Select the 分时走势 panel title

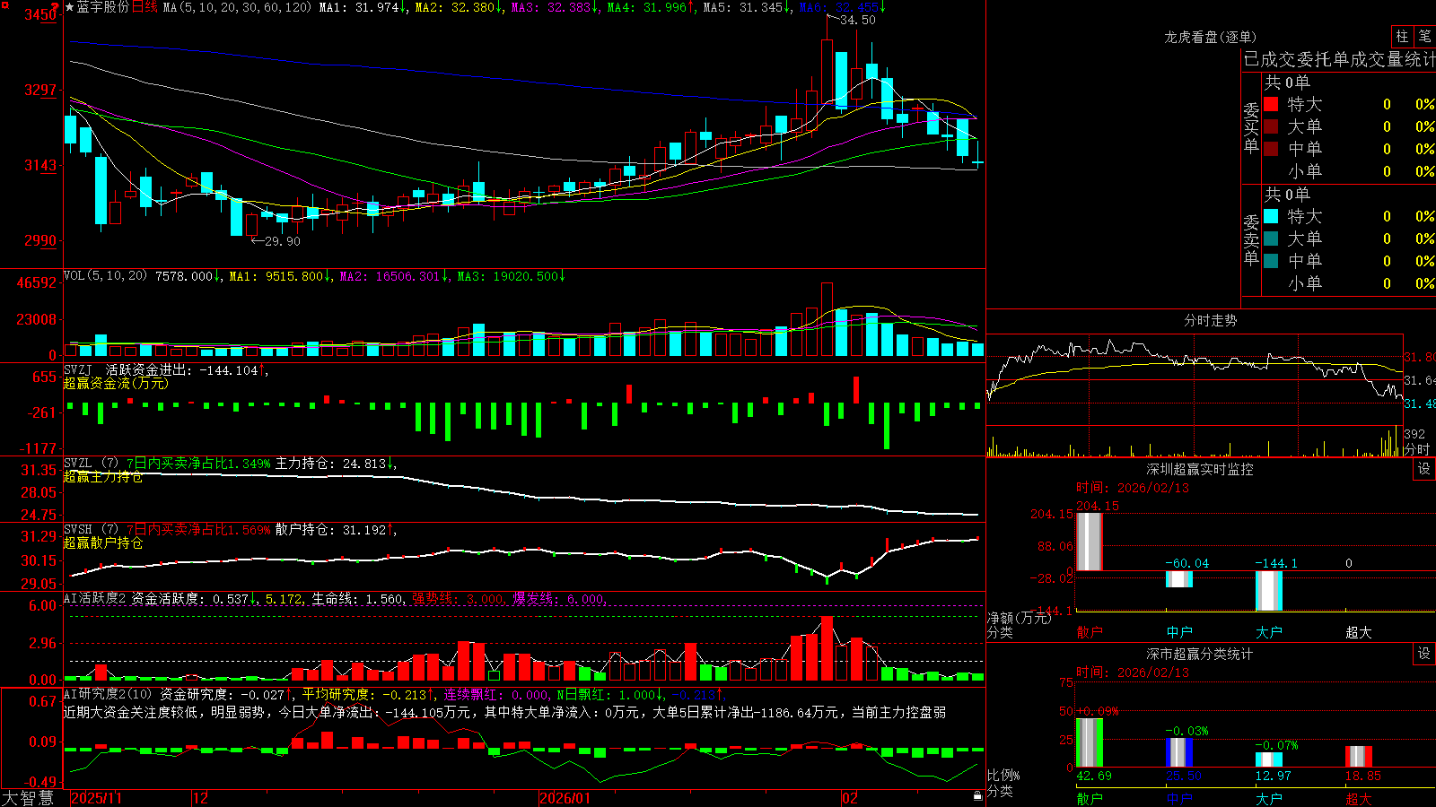pos(1210,320)
